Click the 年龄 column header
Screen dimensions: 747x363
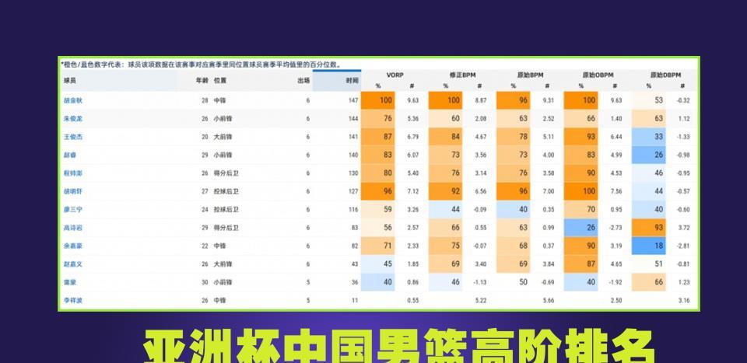click(202, 80)
